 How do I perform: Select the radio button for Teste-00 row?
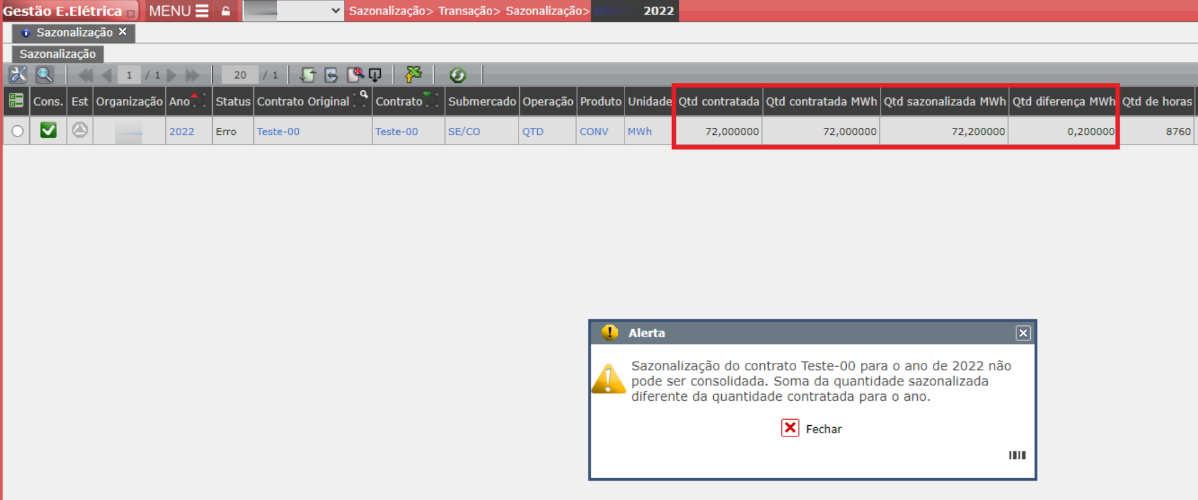point(17,132)
